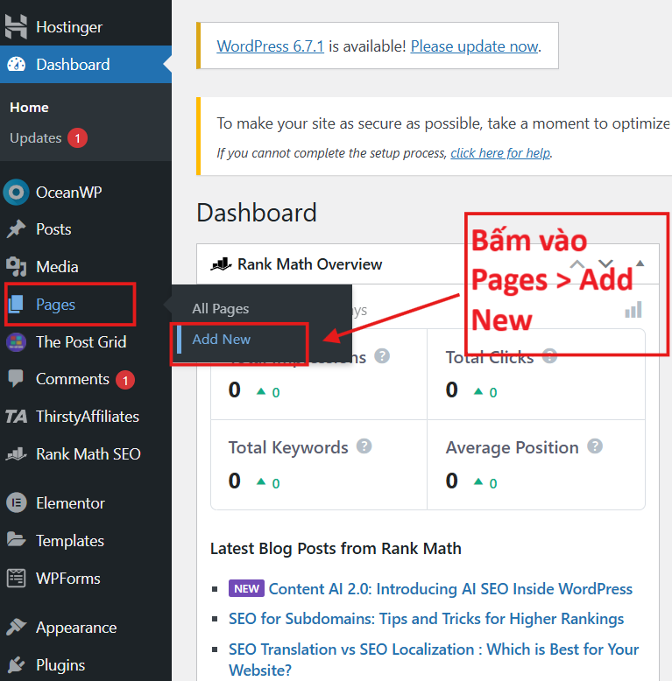Viewport: 672px width, 681px height.
Task: Move Rank Math widget down with arrow
Action: (x=605, y=263)
